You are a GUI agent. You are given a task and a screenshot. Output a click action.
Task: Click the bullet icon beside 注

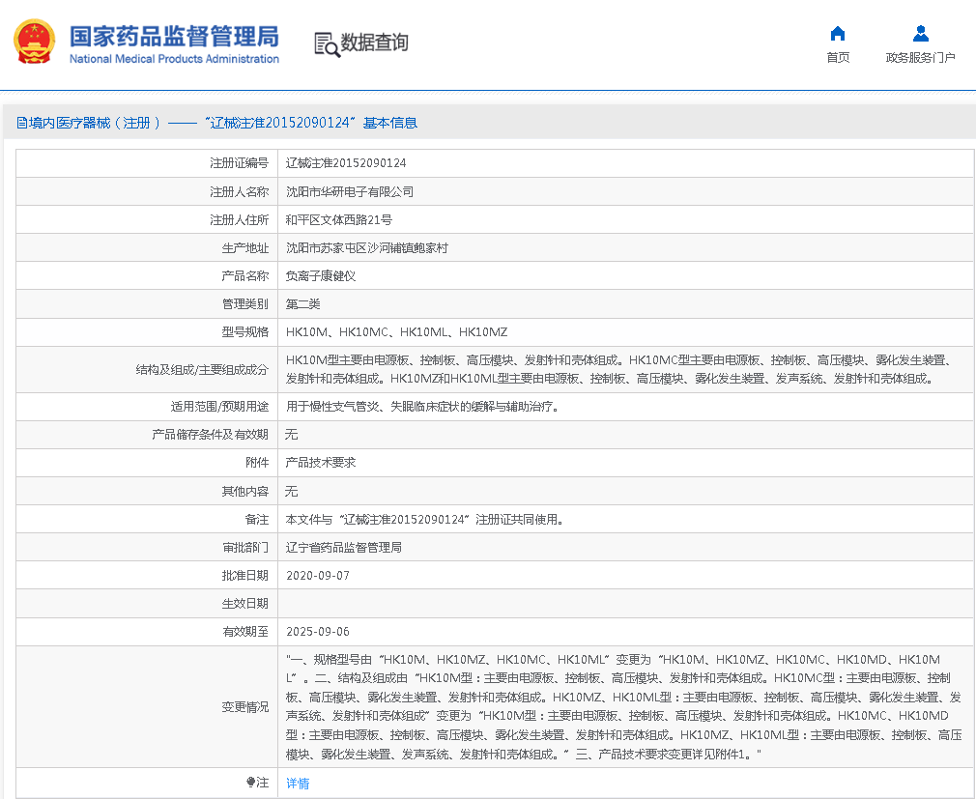[x=250, y=782]
